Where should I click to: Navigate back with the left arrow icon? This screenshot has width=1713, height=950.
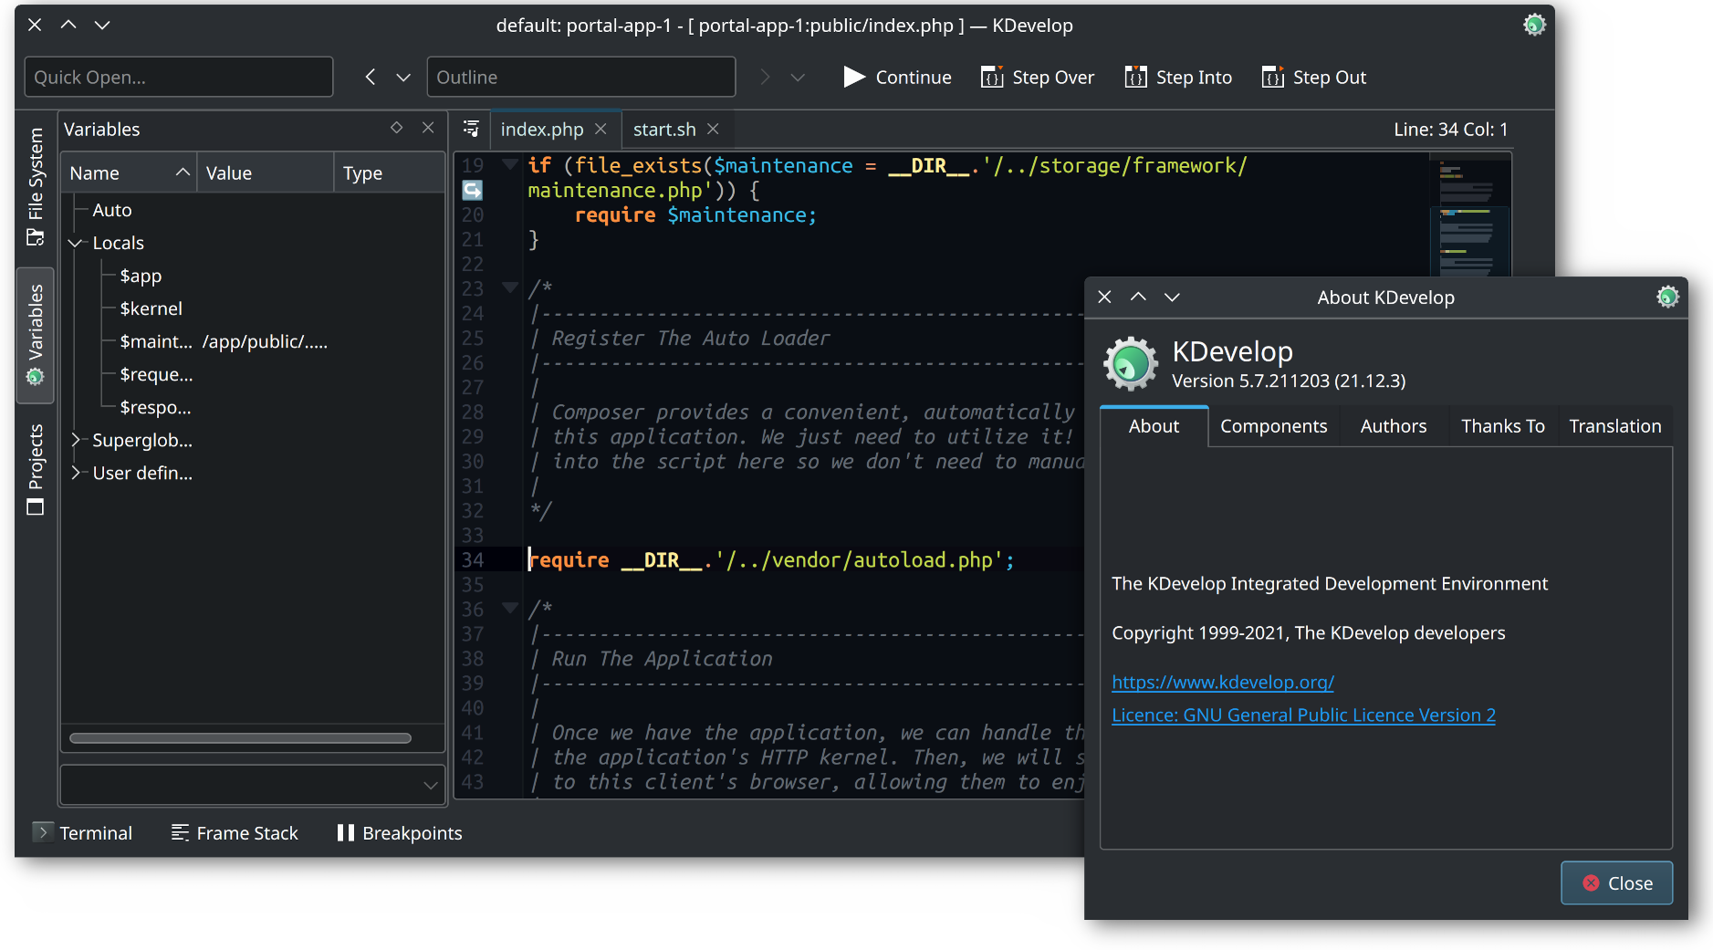[x=371, y=78]
